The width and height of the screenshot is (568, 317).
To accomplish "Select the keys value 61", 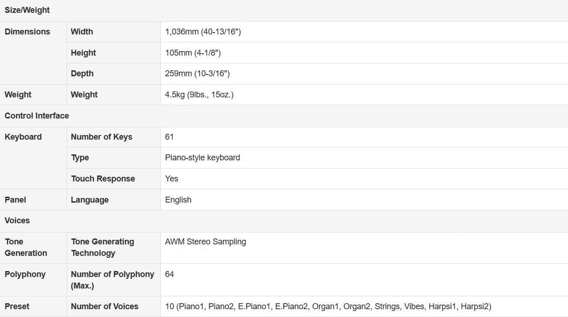I will [x=170, y=137].
